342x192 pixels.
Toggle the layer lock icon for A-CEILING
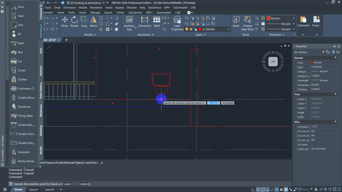pos(195,29)
